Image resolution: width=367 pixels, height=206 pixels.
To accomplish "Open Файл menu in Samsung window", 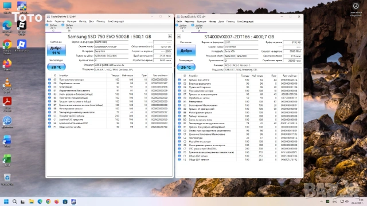I will (49, 22).
